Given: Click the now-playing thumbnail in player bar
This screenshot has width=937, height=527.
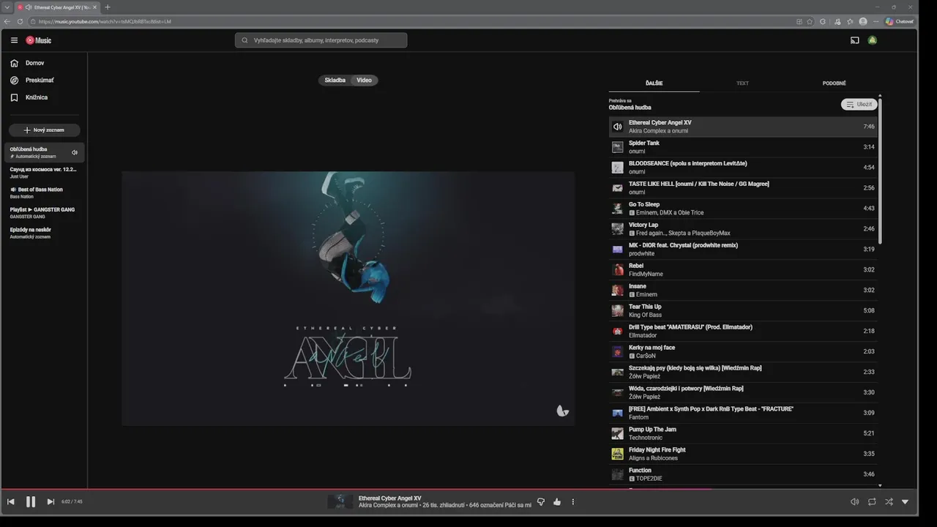Looking at the screenshot, I should 340,501.
